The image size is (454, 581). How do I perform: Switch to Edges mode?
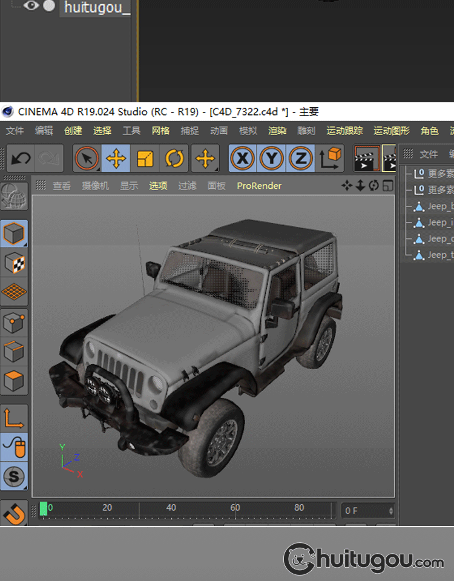pyautogui.click(x=14, y=352)
